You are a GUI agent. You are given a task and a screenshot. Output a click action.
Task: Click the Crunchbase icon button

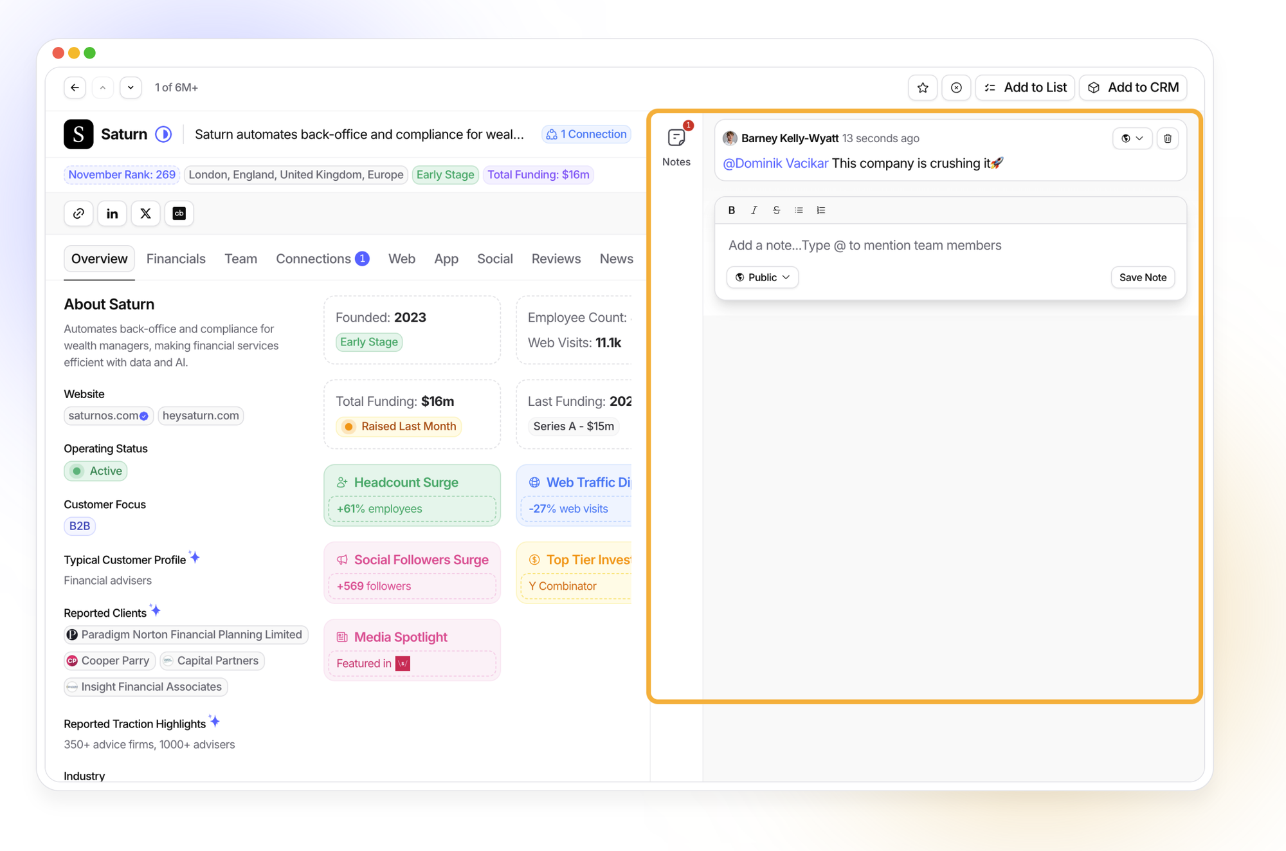179,214
